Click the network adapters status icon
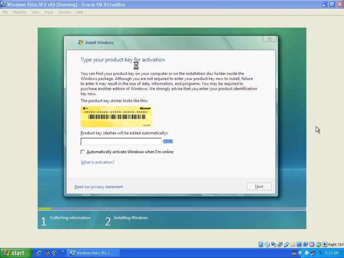Viewport: 344px width, 258px height. pyautogui.click(x=280, y=245)
